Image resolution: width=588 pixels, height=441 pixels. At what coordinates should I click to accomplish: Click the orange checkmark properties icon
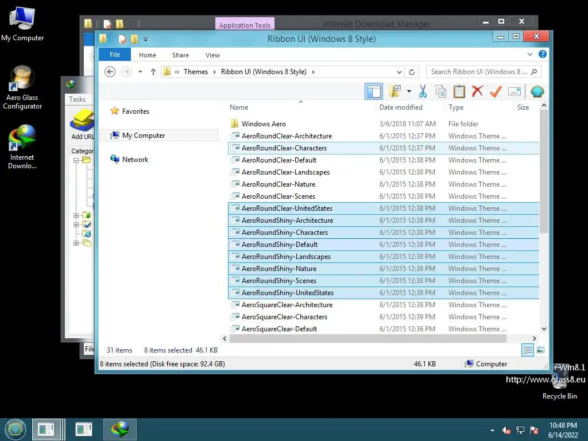(496, 91)
